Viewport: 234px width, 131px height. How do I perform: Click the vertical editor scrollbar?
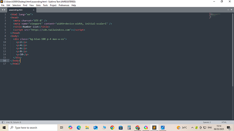tap(233, 50)
